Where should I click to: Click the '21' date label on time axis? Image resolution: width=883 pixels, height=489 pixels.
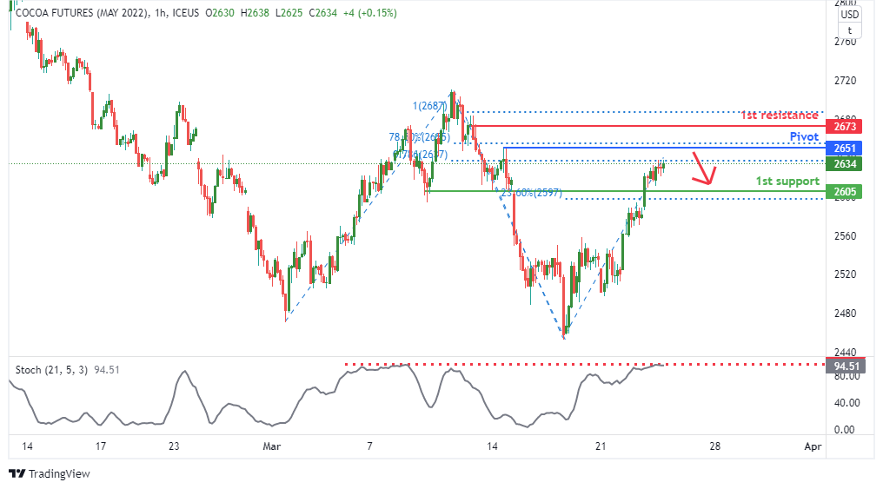[601, 446]
